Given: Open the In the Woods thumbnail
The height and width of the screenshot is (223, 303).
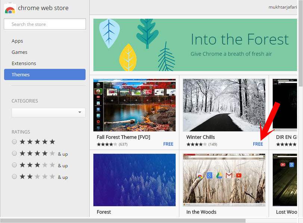Looking at the screenshot, I should [x=224, y=180].
